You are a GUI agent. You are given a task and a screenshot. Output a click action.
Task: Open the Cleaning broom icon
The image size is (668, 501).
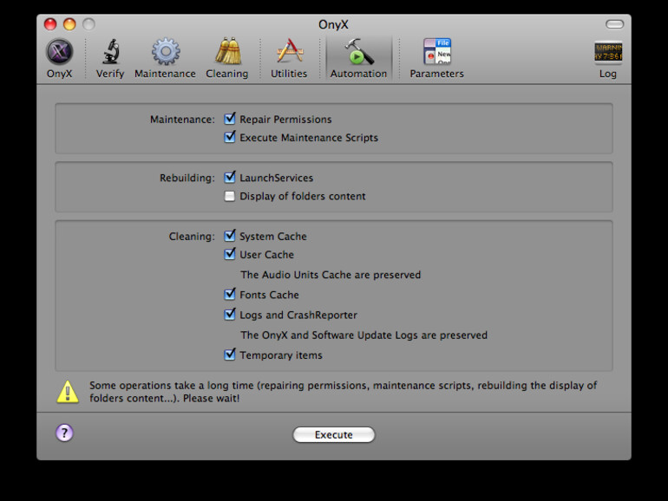227,51
